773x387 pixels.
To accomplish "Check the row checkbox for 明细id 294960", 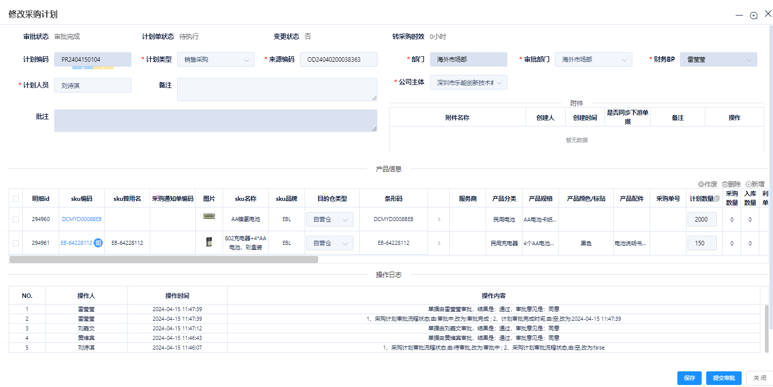I will click(x=15, y=219).
